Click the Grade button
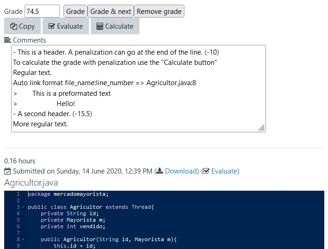328x249 pixels. point(76,11)
